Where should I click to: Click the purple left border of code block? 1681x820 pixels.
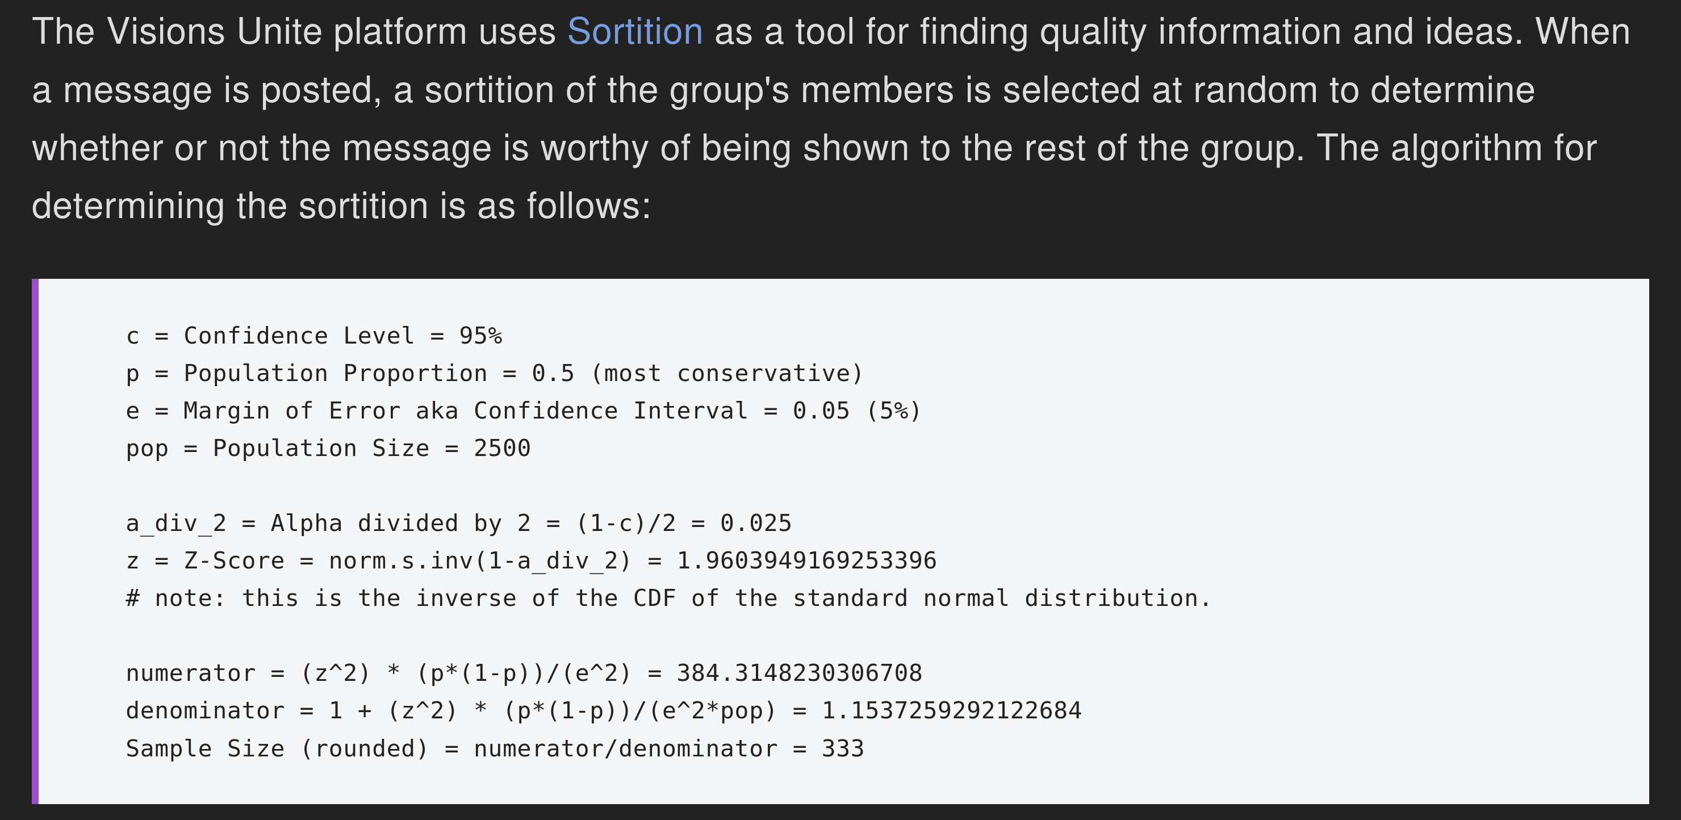coord(35,541)
